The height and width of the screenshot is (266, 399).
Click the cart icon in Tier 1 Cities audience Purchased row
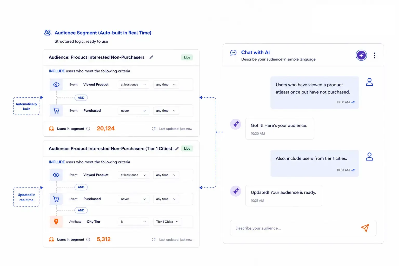tap(56, 199)
